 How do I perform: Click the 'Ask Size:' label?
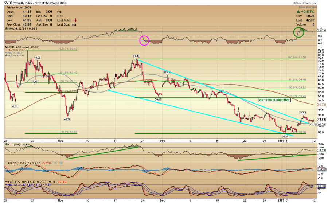click(x=42, y=24)
